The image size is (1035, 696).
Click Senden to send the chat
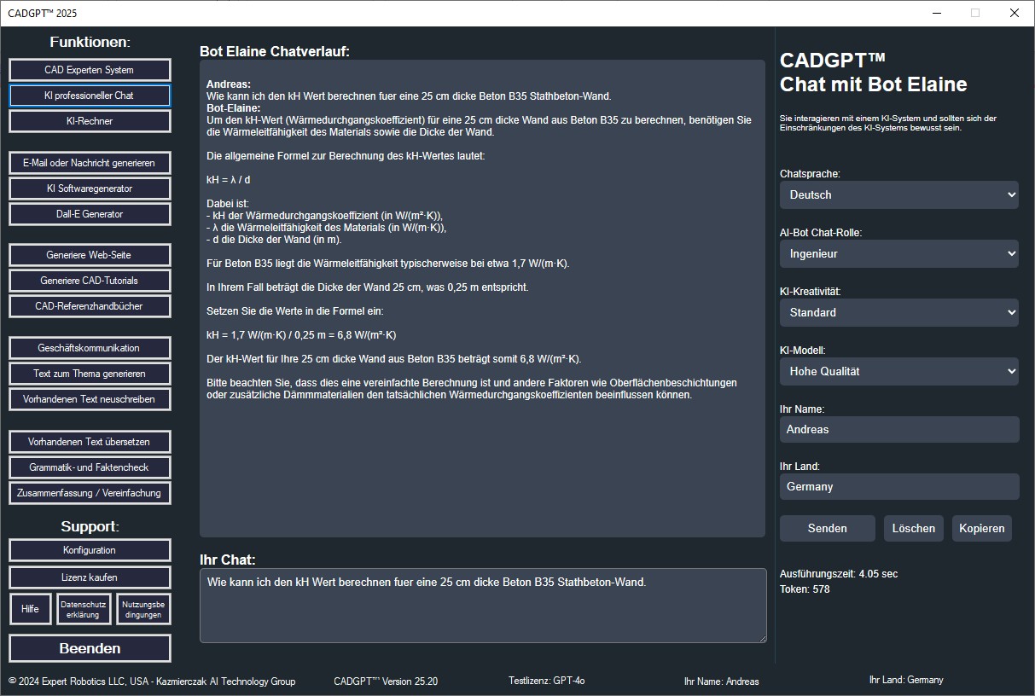click(828, 528)
